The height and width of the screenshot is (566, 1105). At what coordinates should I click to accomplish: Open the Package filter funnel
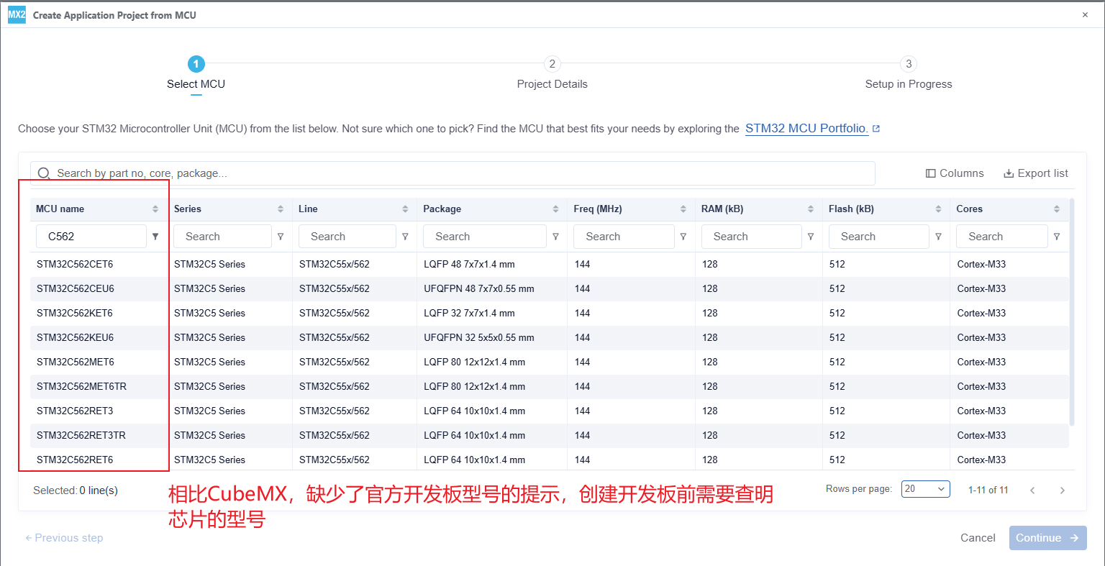555,237
